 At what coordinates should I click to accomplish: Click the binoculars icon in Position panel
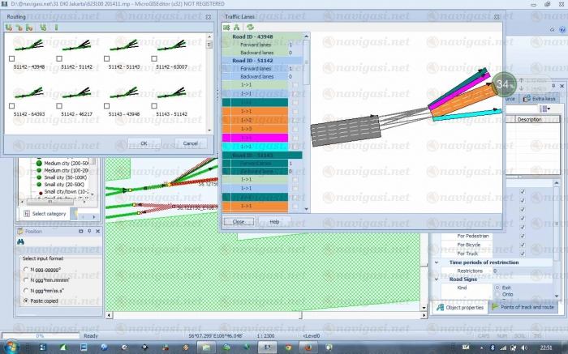(22, 242)
